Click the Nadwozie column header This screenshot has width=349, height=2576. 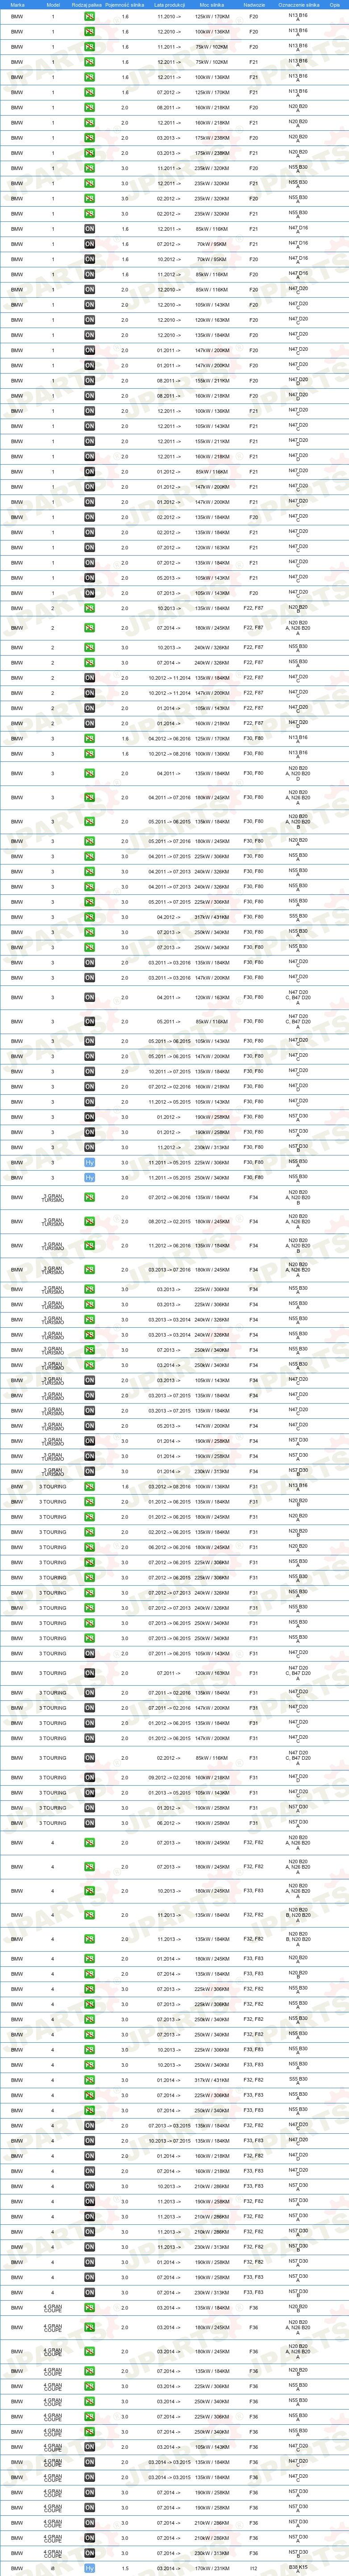tap(254, 5)
